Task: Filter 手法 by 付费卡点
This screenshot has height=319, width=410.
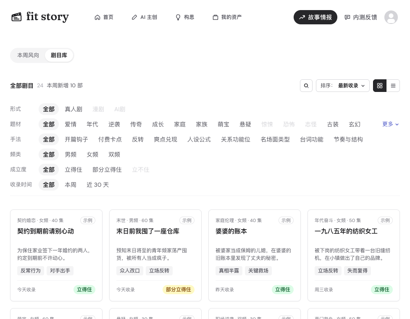Action: click(x=110, y=139)
